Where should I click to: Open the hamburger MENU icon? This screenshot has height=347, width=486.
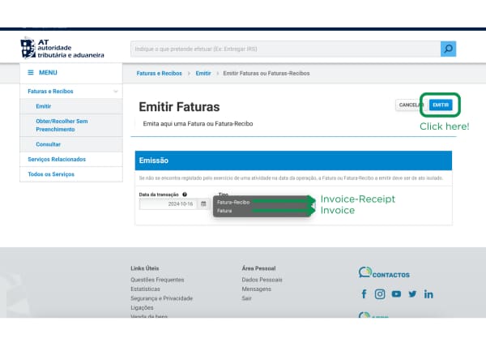[x=31, y=73]
